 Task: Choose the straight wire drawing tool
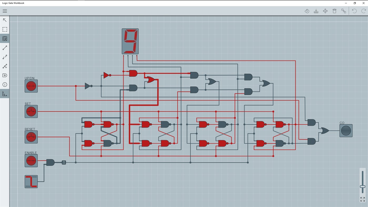click(5, 48)
